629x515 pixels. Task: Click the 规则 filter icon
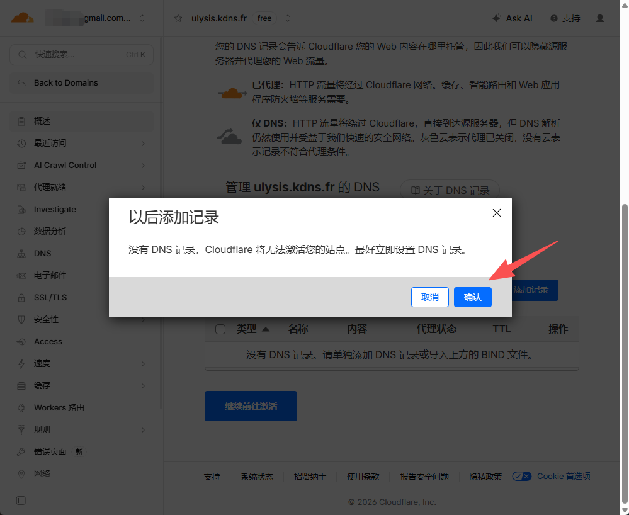[x=21, y=430]
